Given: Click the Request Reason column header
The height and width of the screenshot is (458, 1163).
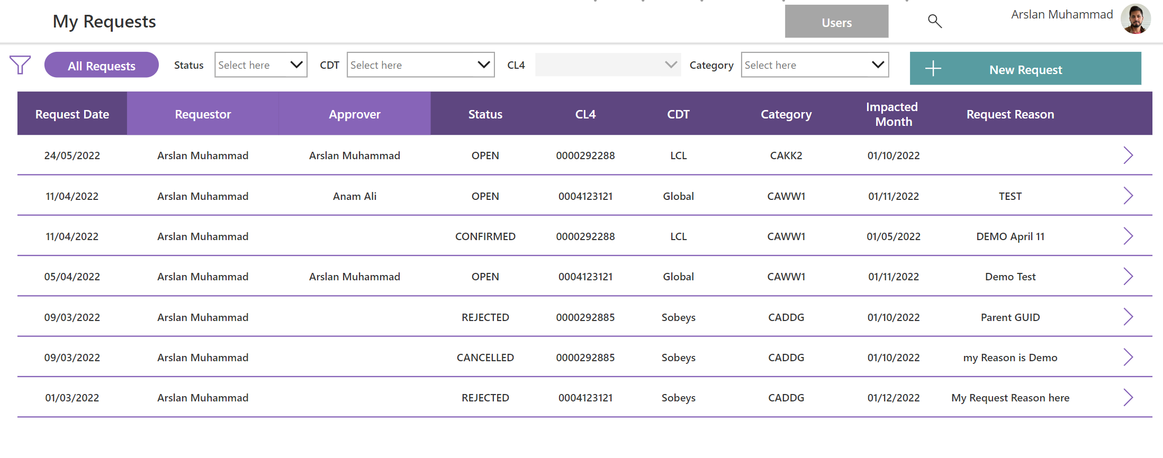Looking at the screenshot, I should pos(1010,114).
